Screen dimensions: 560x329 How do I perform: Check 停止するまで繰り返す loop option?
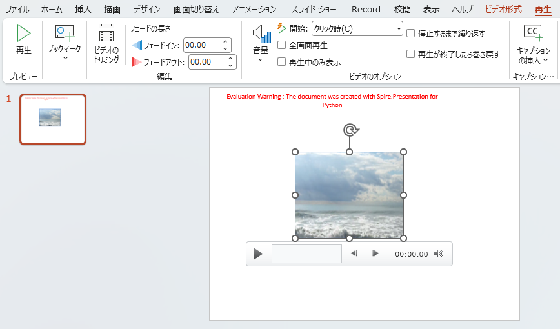click(x=411, y=34)
